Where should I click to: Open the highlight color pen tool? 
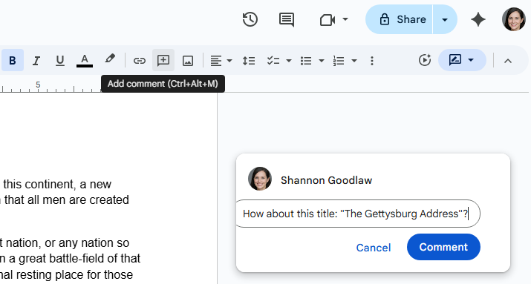(110, 59)
